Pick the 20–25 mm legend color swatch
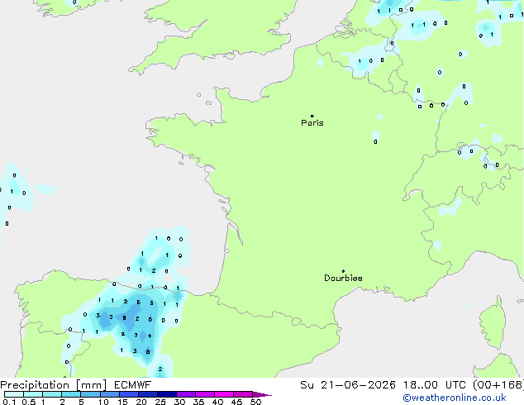Image resolution: width=524 pixels, height=405 pixels. point(147,394)
